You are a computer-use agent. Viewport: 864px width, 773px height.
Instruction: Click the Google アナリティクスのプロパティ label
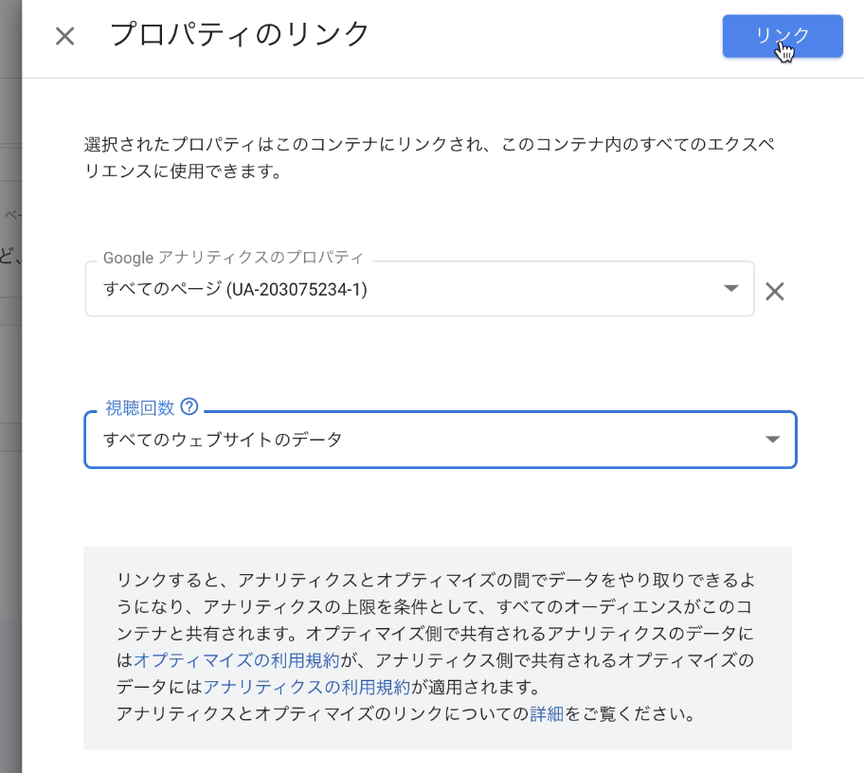[x=233, y=258]
